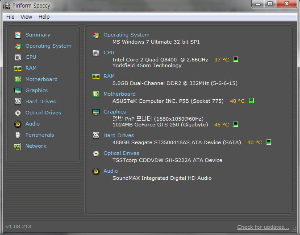Click the 45 °C graphics temperature value

pos(222,125)
